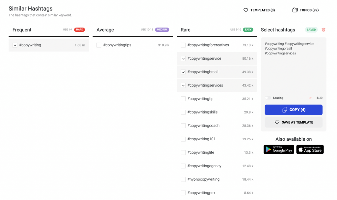Screen dimensions: 337x200
Task: Click the #hypnocopywriting hashtag label
Action: coord(203,179)
